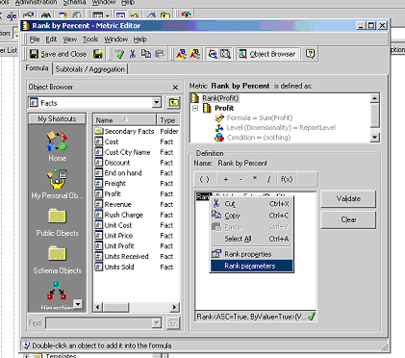
Task: Select Formula = Sum(Profit) tree item
Action: pyautogui.click(x=254, y=118)
